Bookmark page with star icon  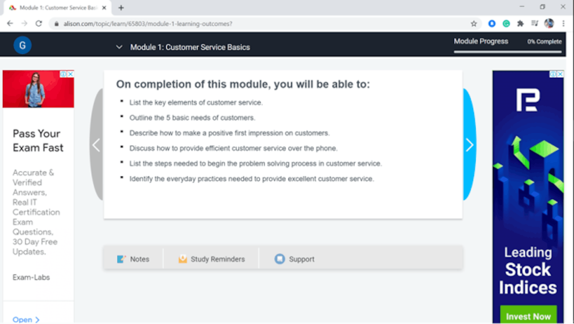point(474,24)
